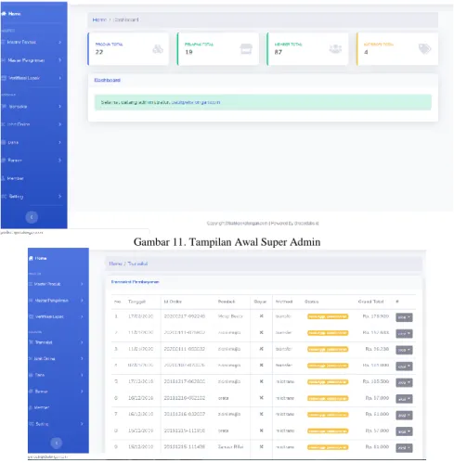Click the Grand Total column header
This screenshot has height=463, width=454.
[370, 302]
